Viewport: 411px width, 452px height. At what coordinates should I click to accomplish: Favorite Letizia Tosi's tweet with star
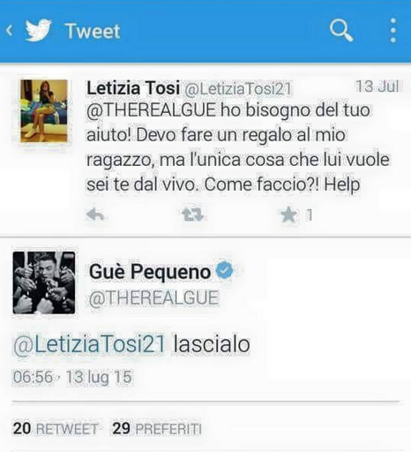tap(288, 215)
